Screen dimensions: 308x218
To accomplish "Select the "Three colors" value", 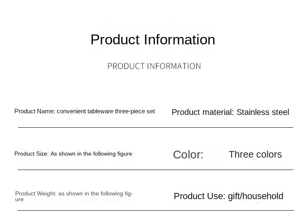I will click(255, 155).
